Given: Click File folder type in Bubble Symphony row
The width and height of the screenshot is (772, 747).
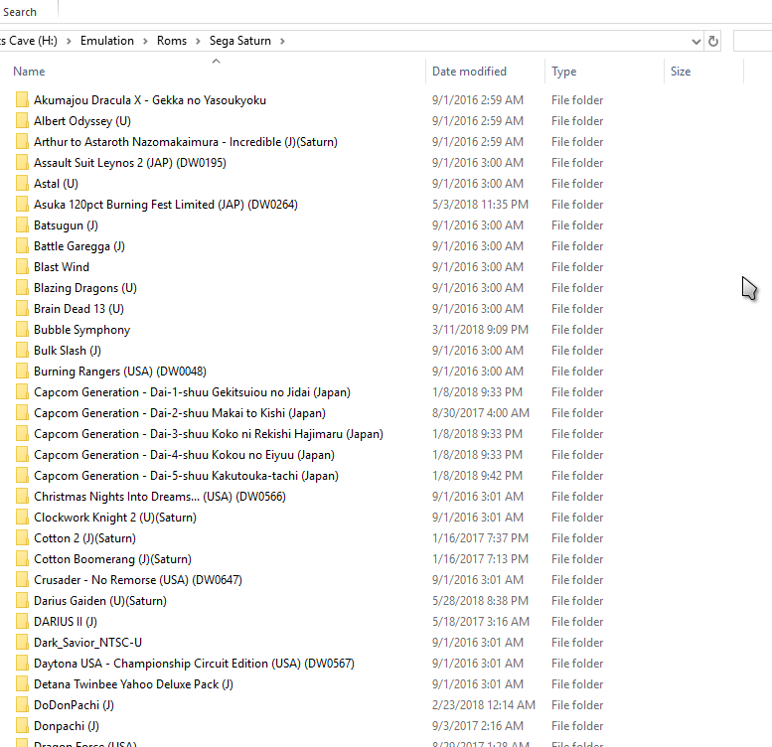Looking at the screenshot, I should [x=577, y=329].
